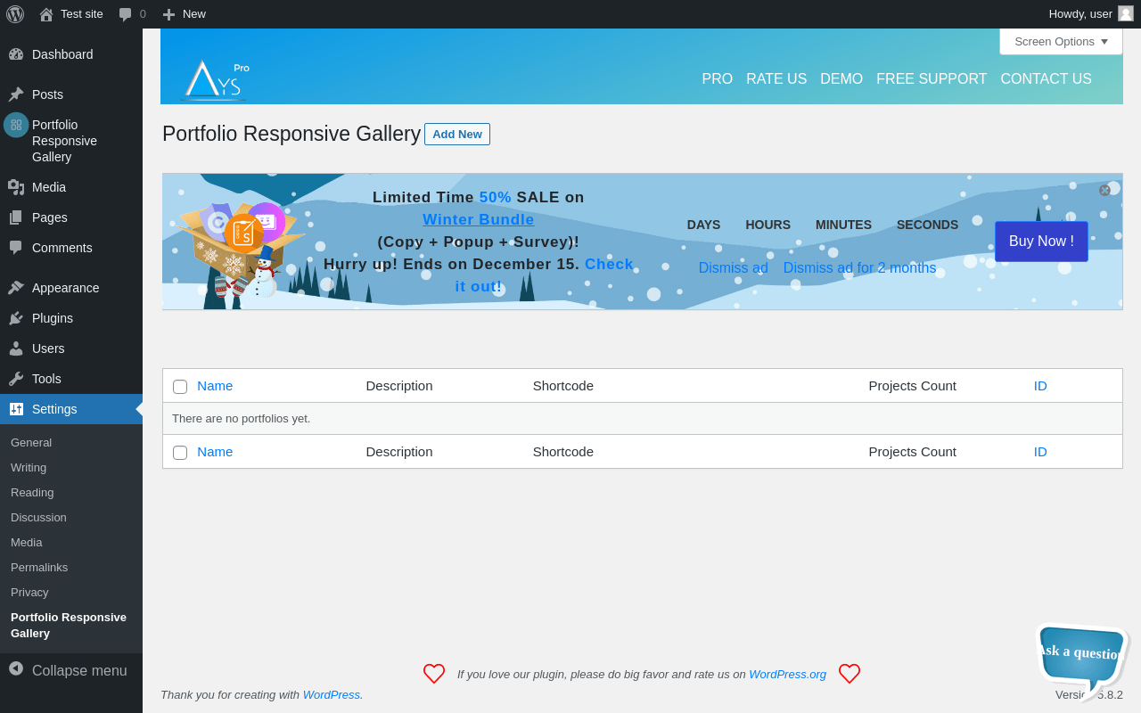Click Dismiss ad for 2 months
The height and width of the screenshot is (713, 1141).
(x=860, y=267)
